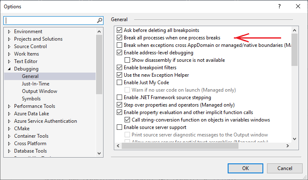Enable source server support checkbox
The height and width of the screenshot is (180, 308).
click(120, 127)
